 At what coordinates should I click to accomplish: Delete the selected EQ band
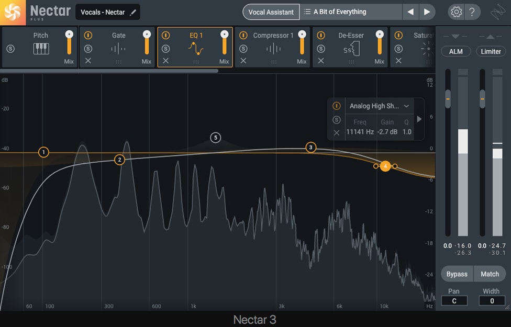(x=336, y=132)
